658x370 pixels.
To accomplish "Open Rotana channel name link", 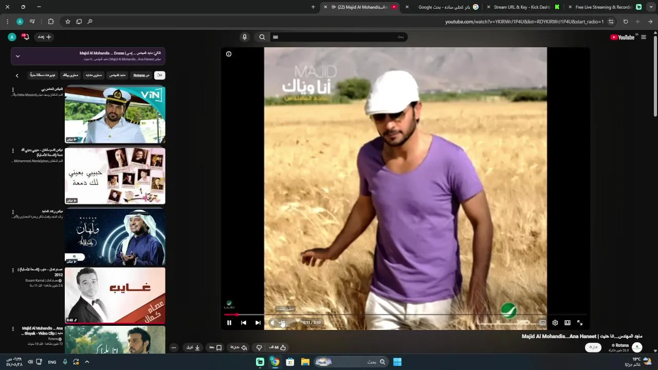I will tap(622, 345).
